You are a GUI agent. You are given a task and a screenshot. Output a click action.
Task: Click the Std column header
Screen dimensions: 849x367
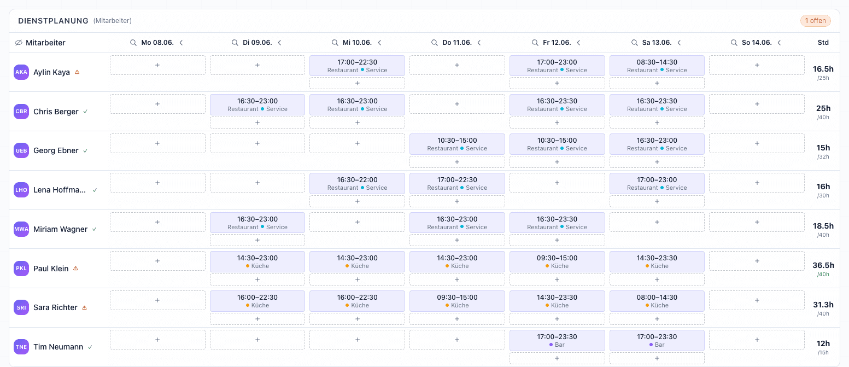[823, 43]
